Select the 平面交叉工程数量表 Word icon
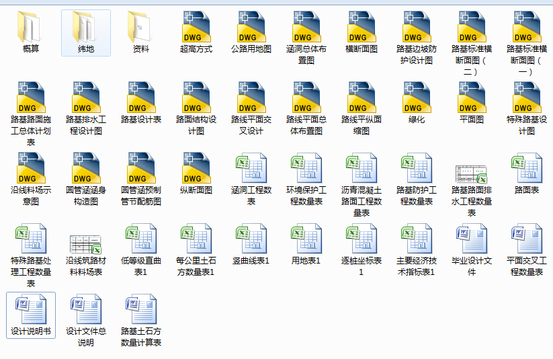Screen dimensions: 553x359 point(527,239)
